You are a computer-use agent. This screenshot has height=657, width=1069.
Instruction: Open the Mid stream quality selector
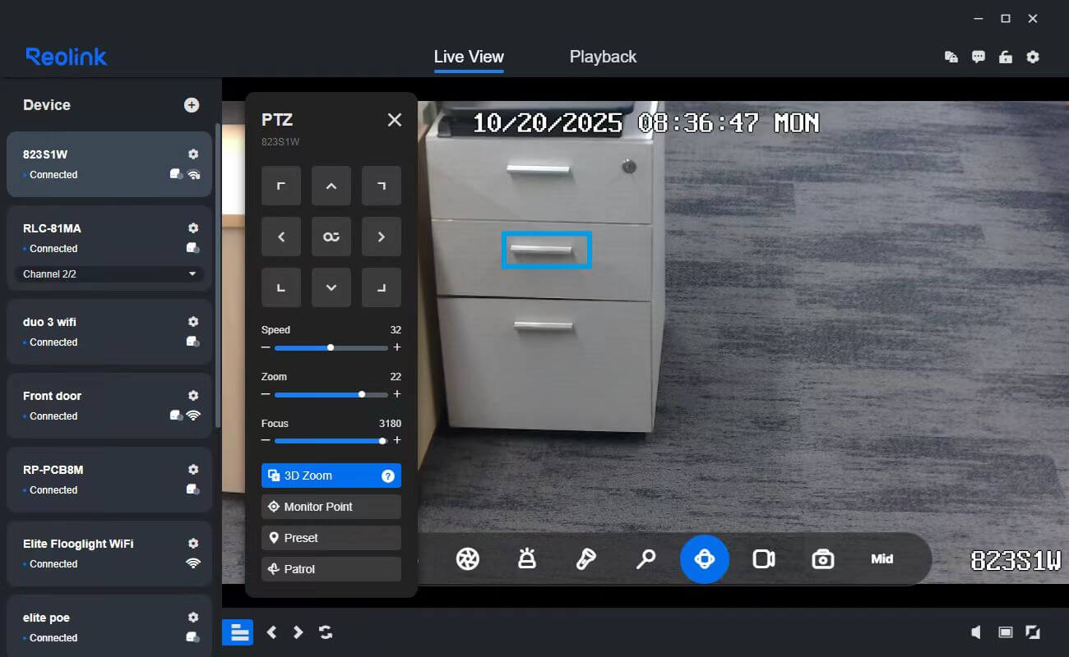click(882, 559)
